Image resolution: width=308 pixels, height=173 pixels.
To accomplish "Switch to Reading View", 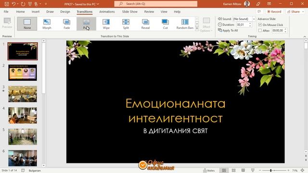I will (243, 171).
